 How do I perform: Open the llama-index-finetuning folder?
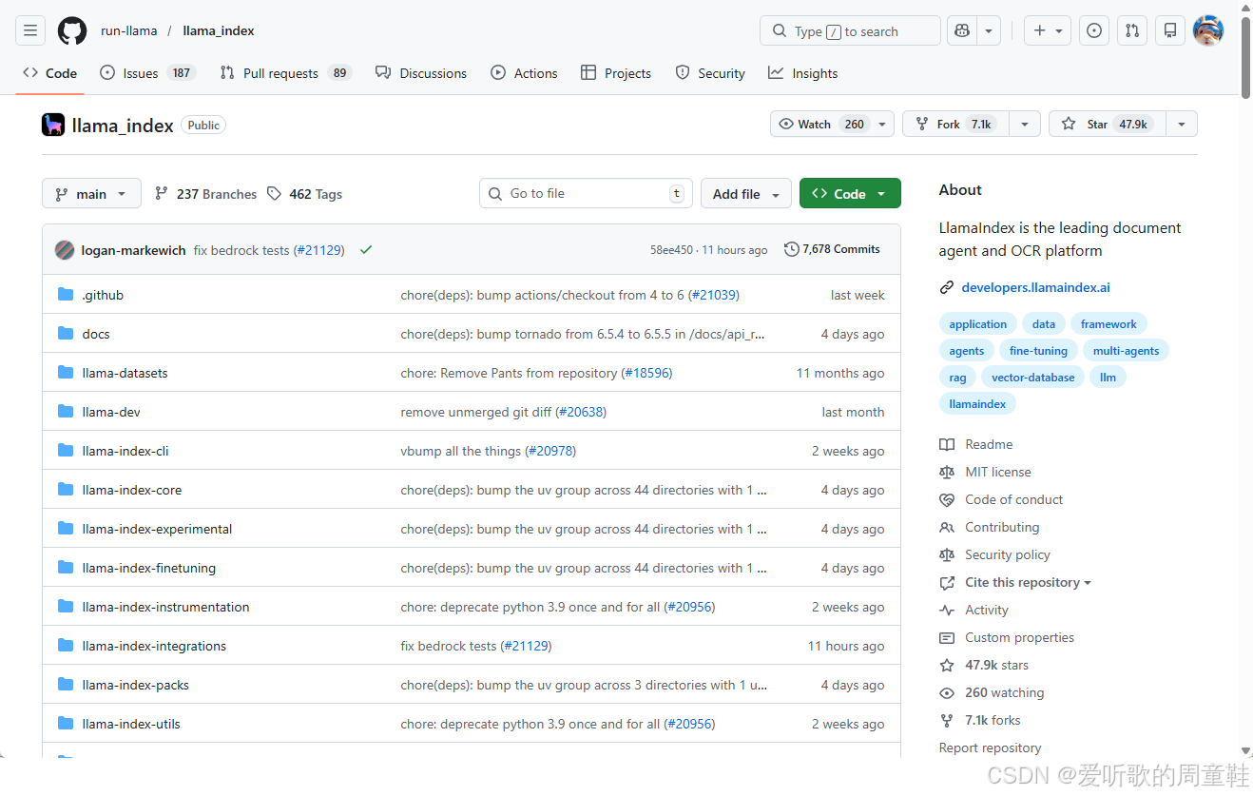149,568
